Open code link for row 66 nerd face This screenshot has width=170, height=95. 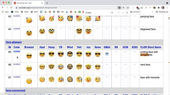16,64
